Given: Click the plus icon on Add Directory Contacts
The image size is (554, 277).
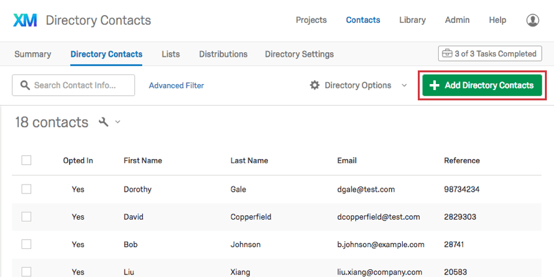Looking at the screenshot, I should click(434, 85).
